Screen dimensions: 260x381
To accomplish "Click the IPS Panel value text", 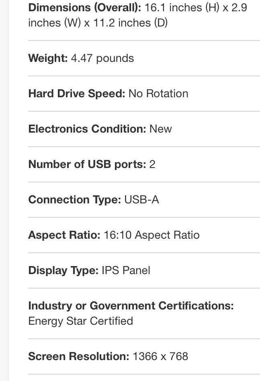I will point(126,270).
